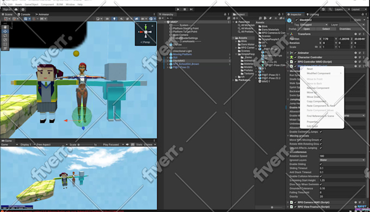Viewport: 370px width, 212px height.
Task: Click the Hierarchy lock icon
Action: 225,14
